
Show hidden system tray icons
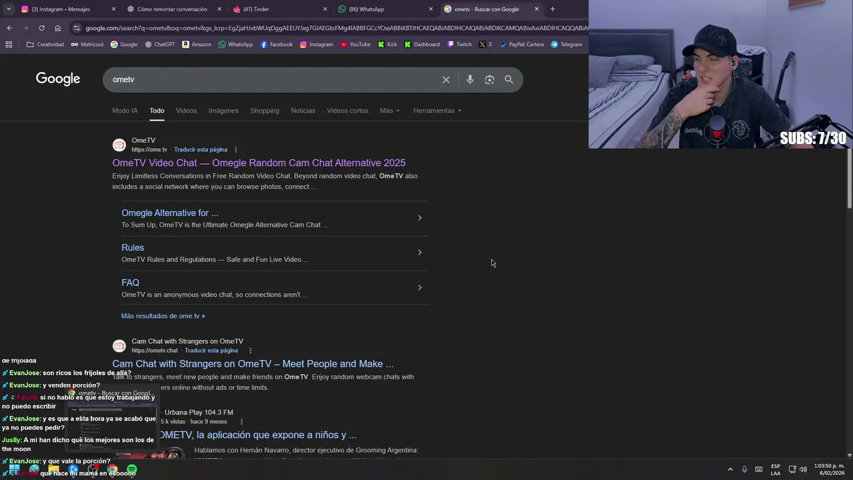click(x=730, y=470)
